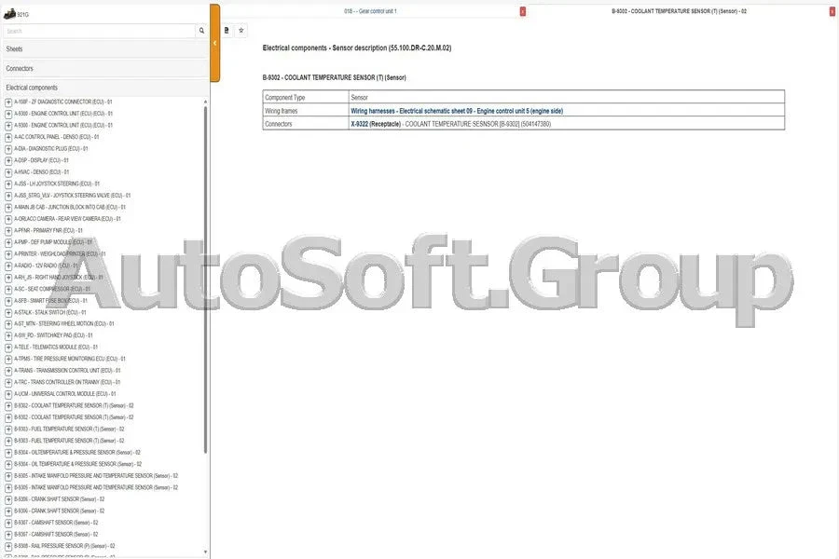
Task: Select A-ORLACO Camera Rear View Camera item
Action: click(x=67, y=219)
